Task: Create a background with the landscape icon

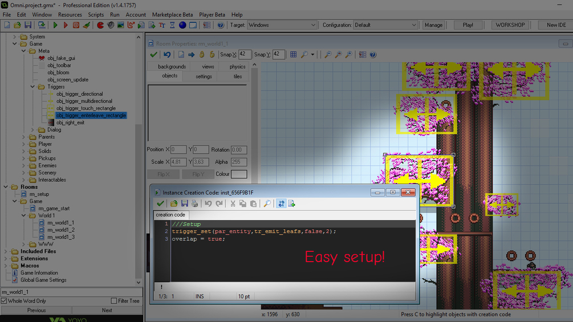Action: coord(121,25)
